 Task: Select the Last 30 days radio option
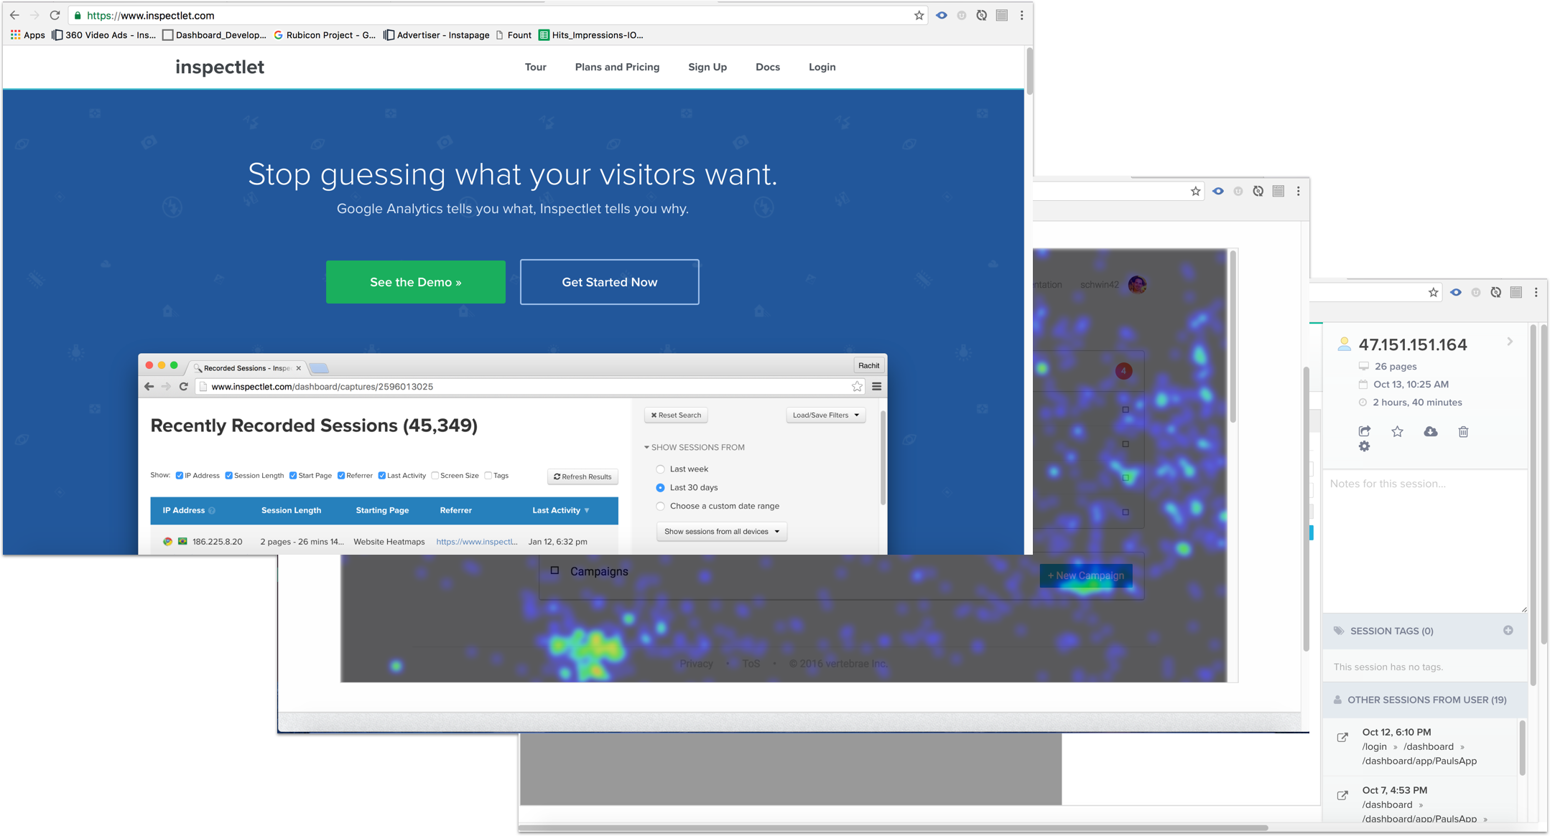point(660,488)
